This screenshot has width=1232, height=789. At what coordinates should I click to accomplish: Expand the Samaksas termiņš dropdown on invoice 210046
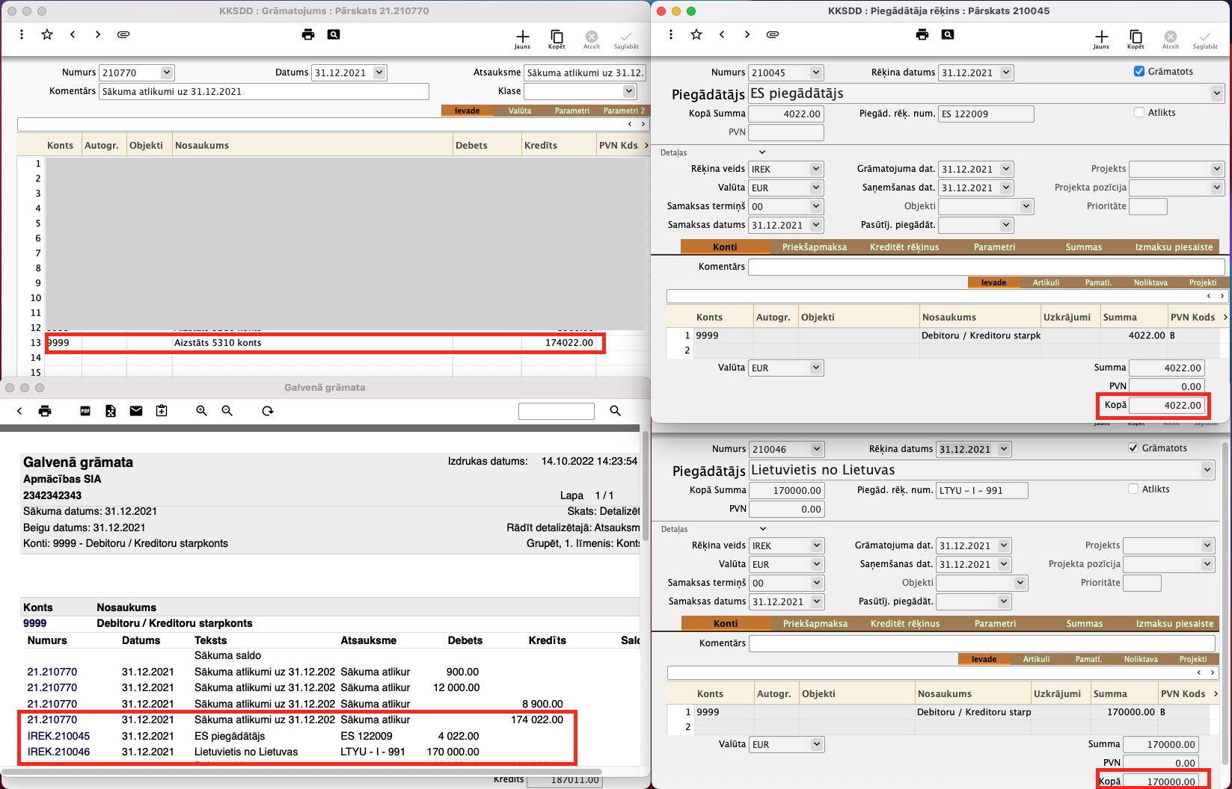(x=816, y=584)
